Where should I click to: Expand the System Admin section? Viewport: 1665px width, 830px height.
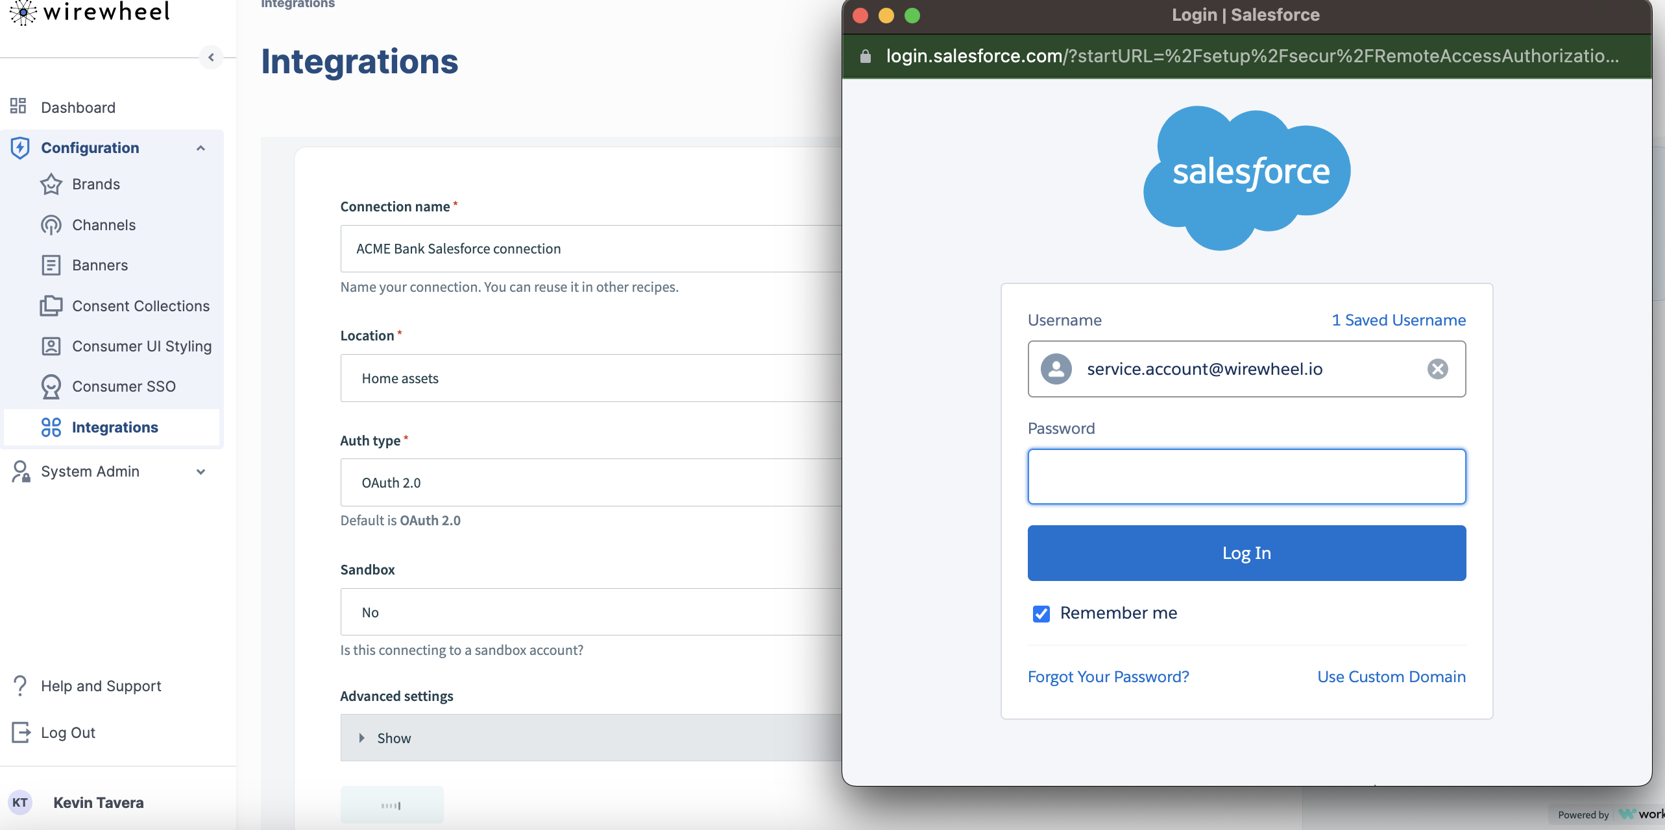201,472
